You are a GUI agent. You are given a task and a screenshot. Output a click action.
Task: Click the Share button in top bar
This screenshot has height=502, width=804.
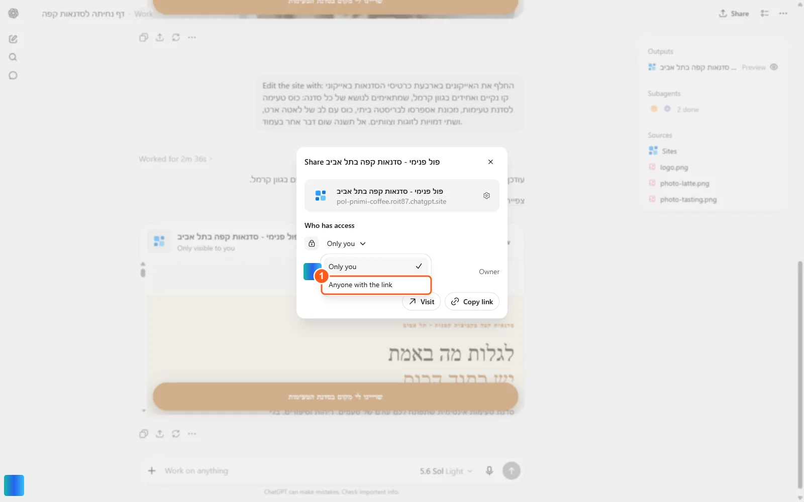734,14
